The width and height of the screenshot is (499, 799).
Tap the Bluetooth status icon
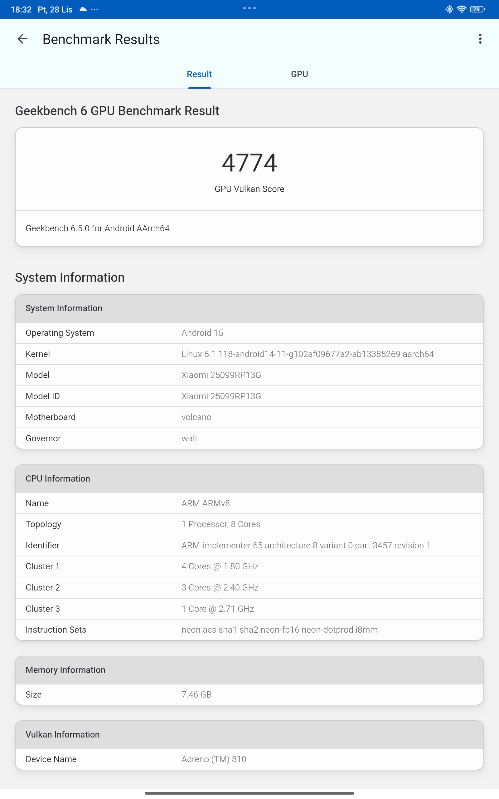point(449,9)
